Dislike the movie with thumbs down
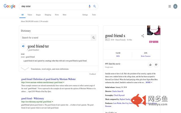Screen dimensions: 181x113 [x=156, y=65]
